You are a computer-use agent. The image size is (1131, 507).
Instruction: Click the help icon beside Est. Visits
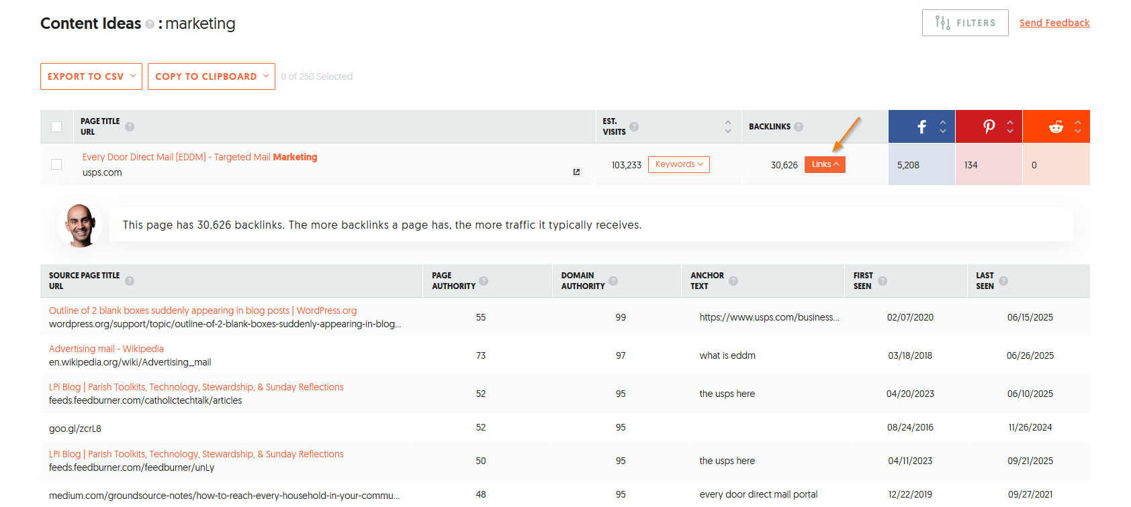(x=634, y=127)
